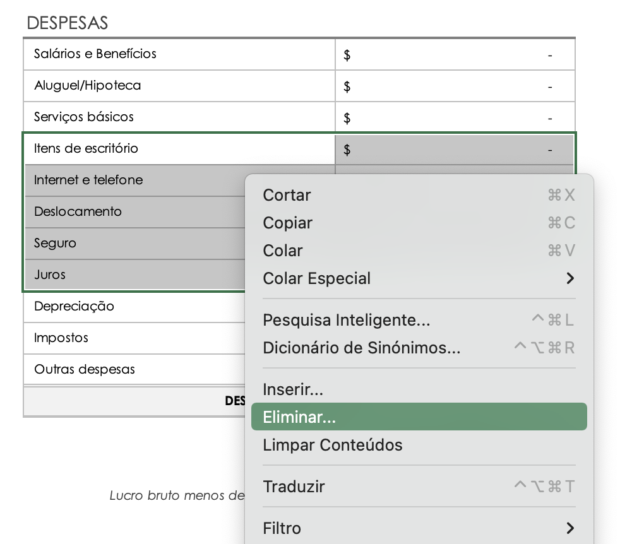Viewport: 620px width, 544px height.
Task: Expand the Filtro submenu
Action: pos(282,528)
